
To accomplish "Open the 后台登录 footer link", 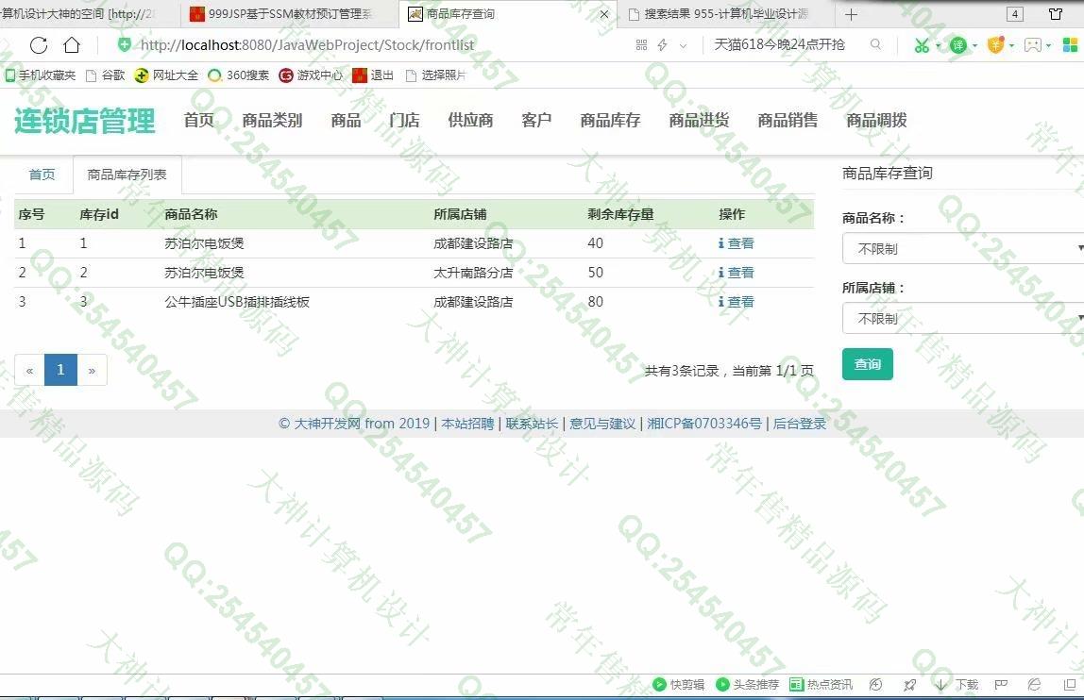I will click(799, 424).
